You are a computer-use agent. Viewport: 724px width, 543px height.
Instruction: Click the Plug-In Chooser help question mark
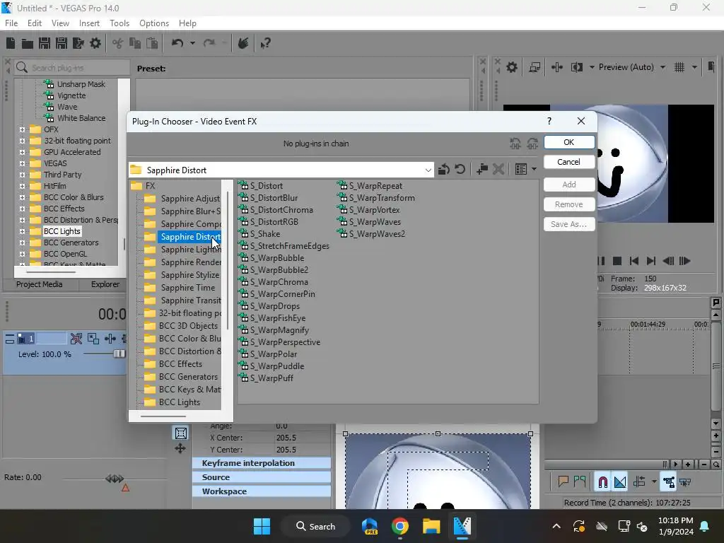[549, 121]
